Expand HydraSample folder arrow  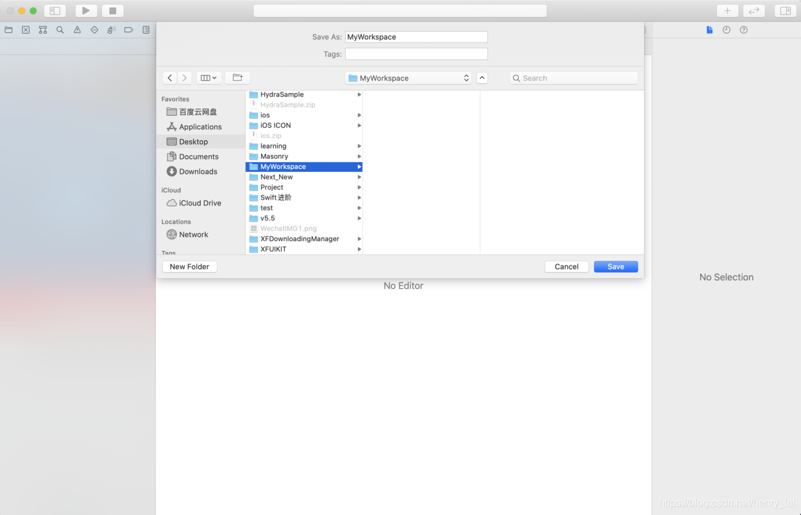coord(359,94)
